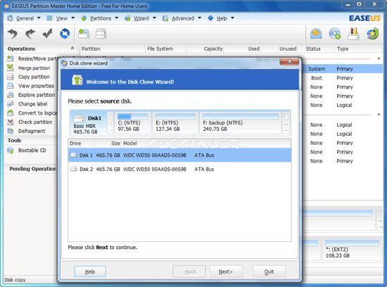The height and width of the screenshot is (287, 387).
Task: Click the Bootable CD icon
Action: click(11, 151)
